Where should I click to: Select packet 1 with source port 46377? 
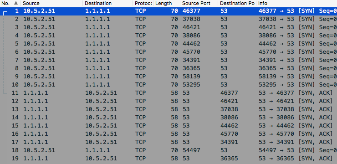168,11
